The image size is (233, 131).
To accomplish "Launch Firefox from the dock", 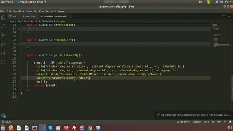I will click(x=66, y=128).
